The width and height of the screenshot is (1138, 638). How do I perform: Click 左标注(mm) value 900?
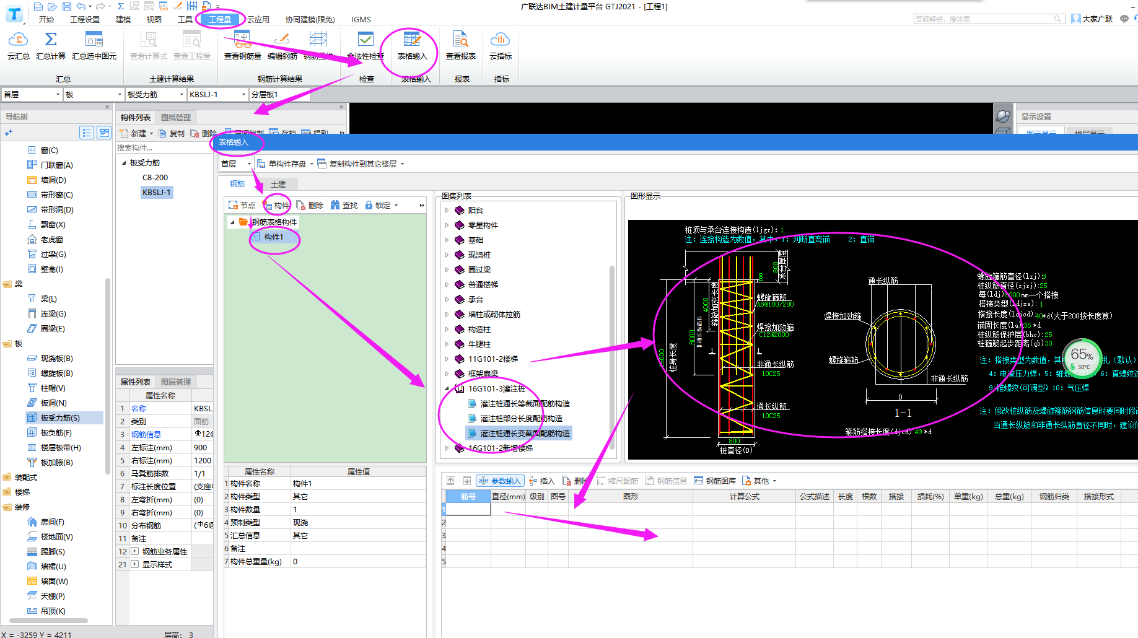(202, 447)
